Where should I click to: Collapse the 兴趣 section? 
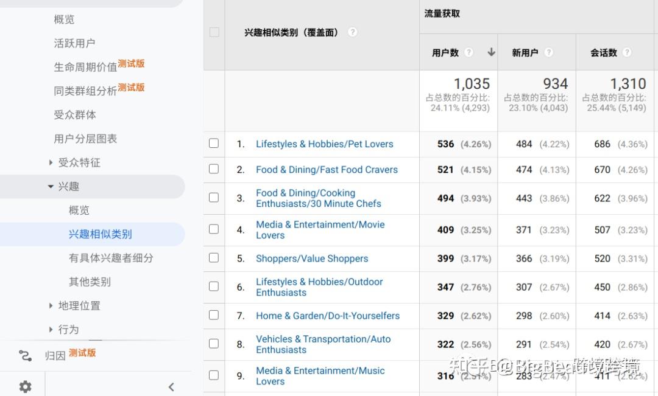click(x=51, y=187)
